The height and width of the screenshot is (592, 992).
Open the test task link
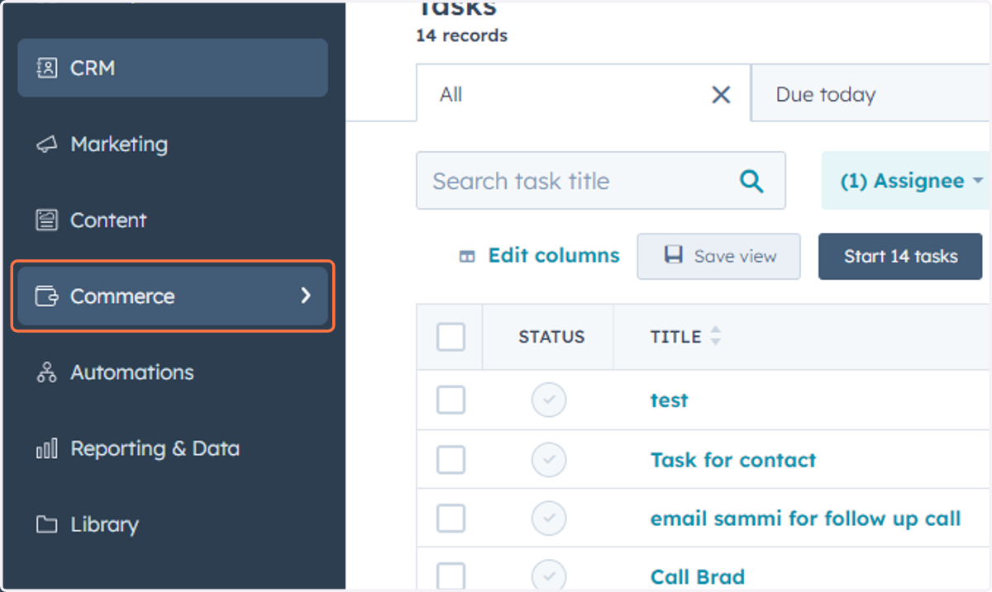pos(669,400)
